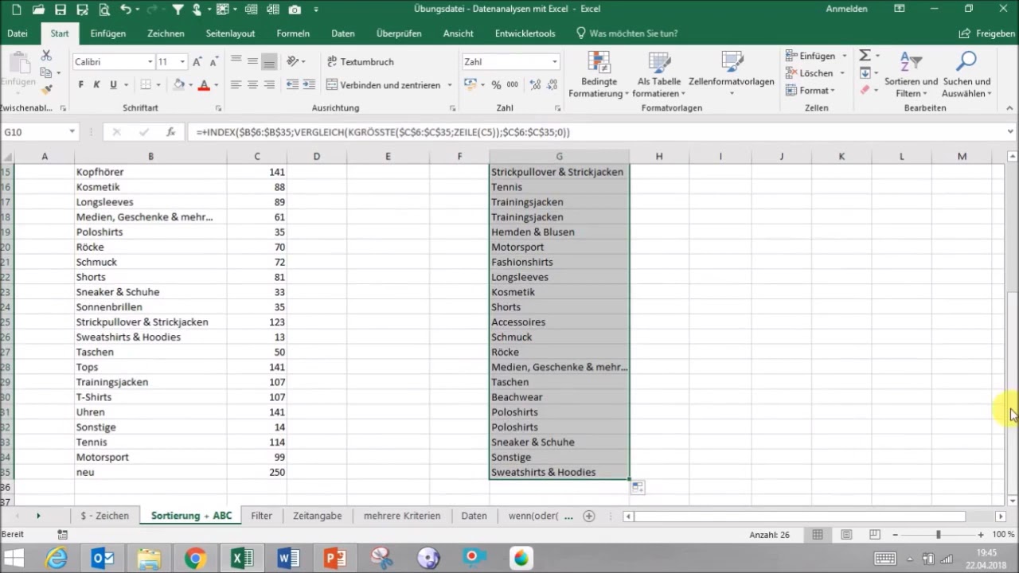Viewport: 1019px width, 573px height.
Task: Switch to the Daten ribbon tab
Action: point(343,33)
